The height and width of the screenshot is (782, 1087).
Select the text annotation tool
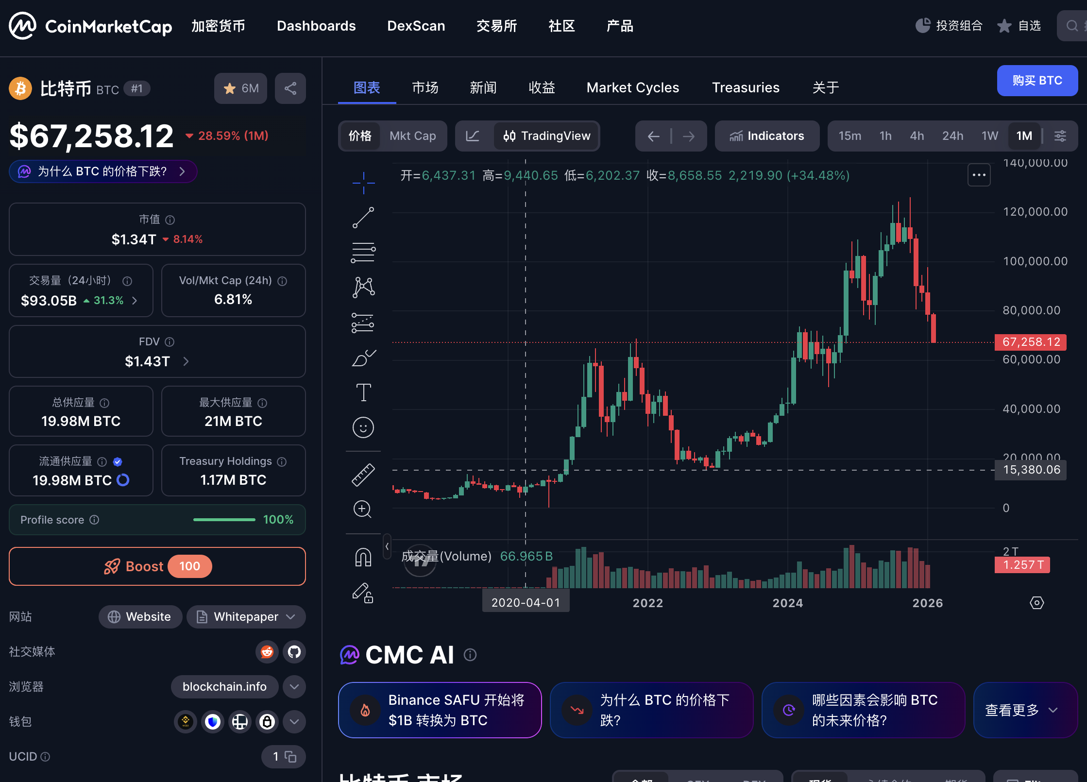[x=363, y=392]
